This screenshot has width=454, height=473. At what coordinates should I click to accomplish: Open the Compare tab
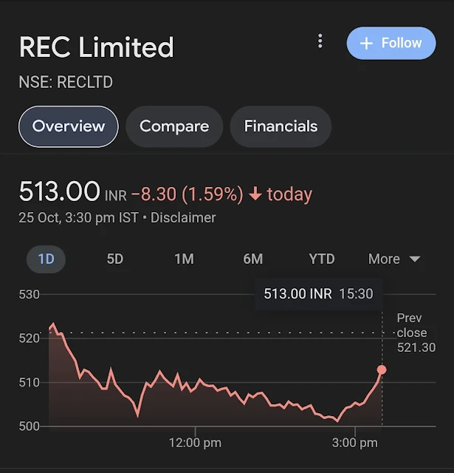coord(174,126)
